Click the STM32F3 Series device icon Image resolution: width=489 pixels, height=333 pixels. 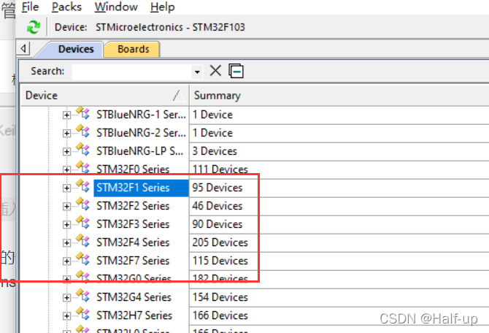(83, 223)
